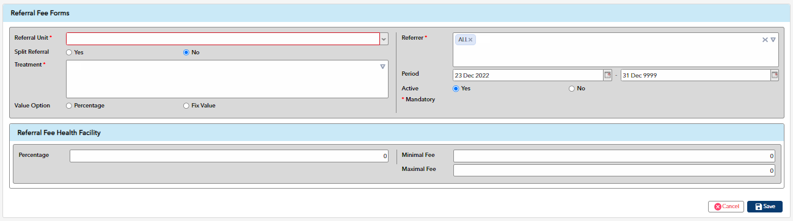This screenshot has height=221, width=793.
Task: Click the Period start date field
Action: pyautogui.click(x=528, y=75)
